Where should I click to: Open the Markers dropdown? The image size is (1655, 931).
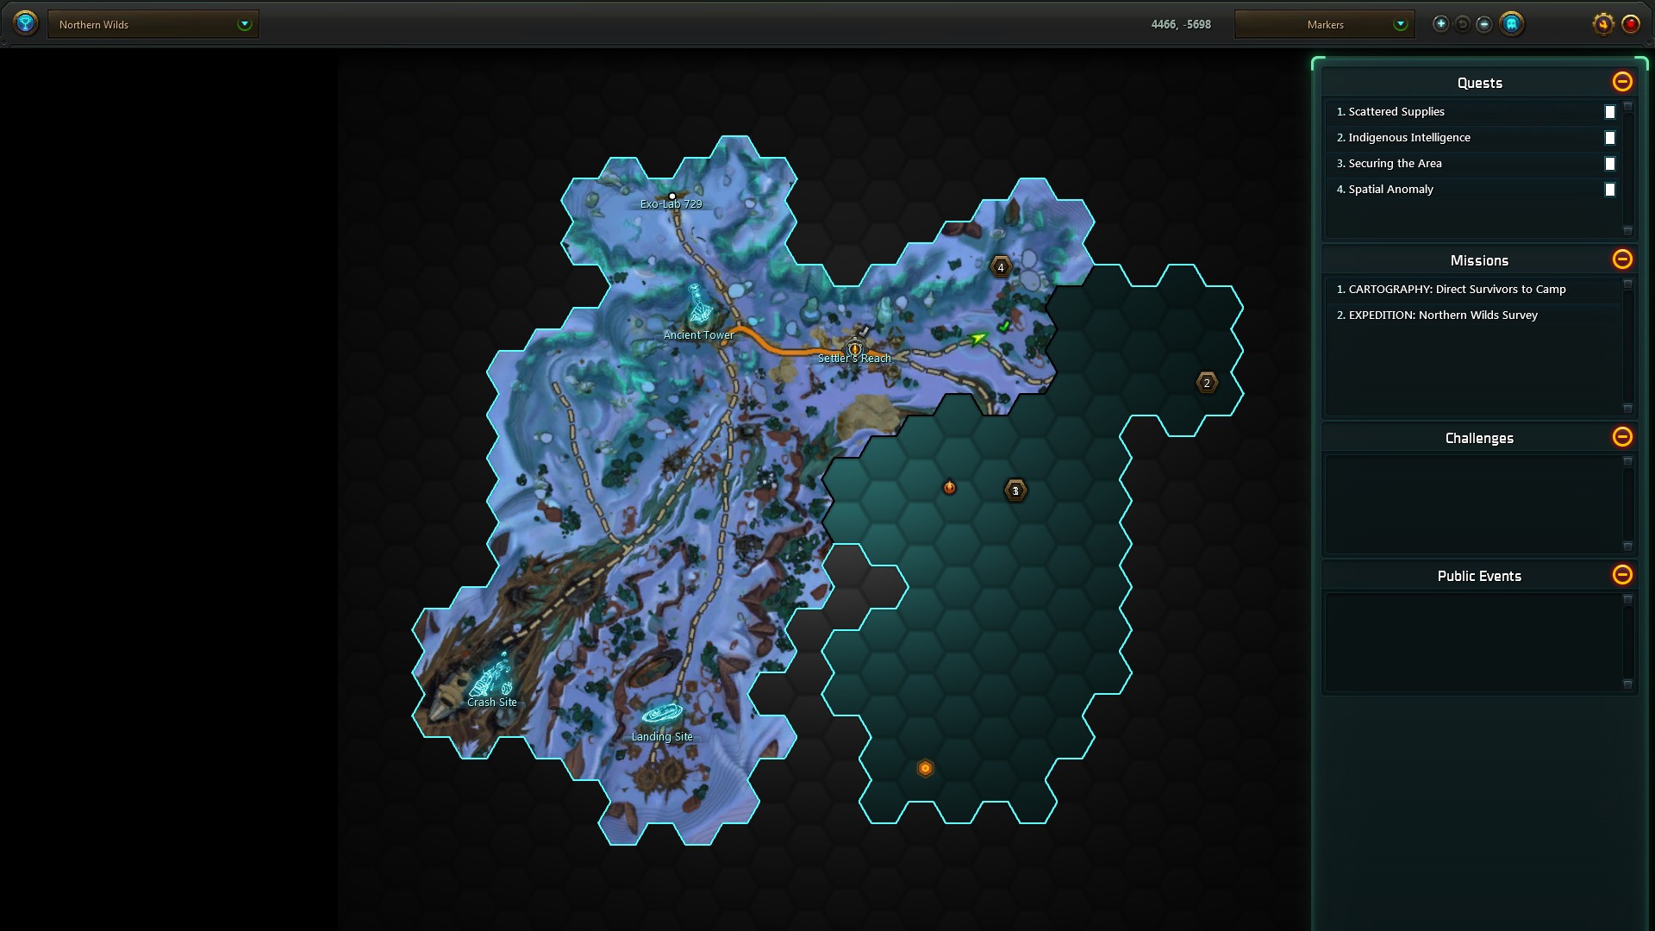[x=1324, y=24]
